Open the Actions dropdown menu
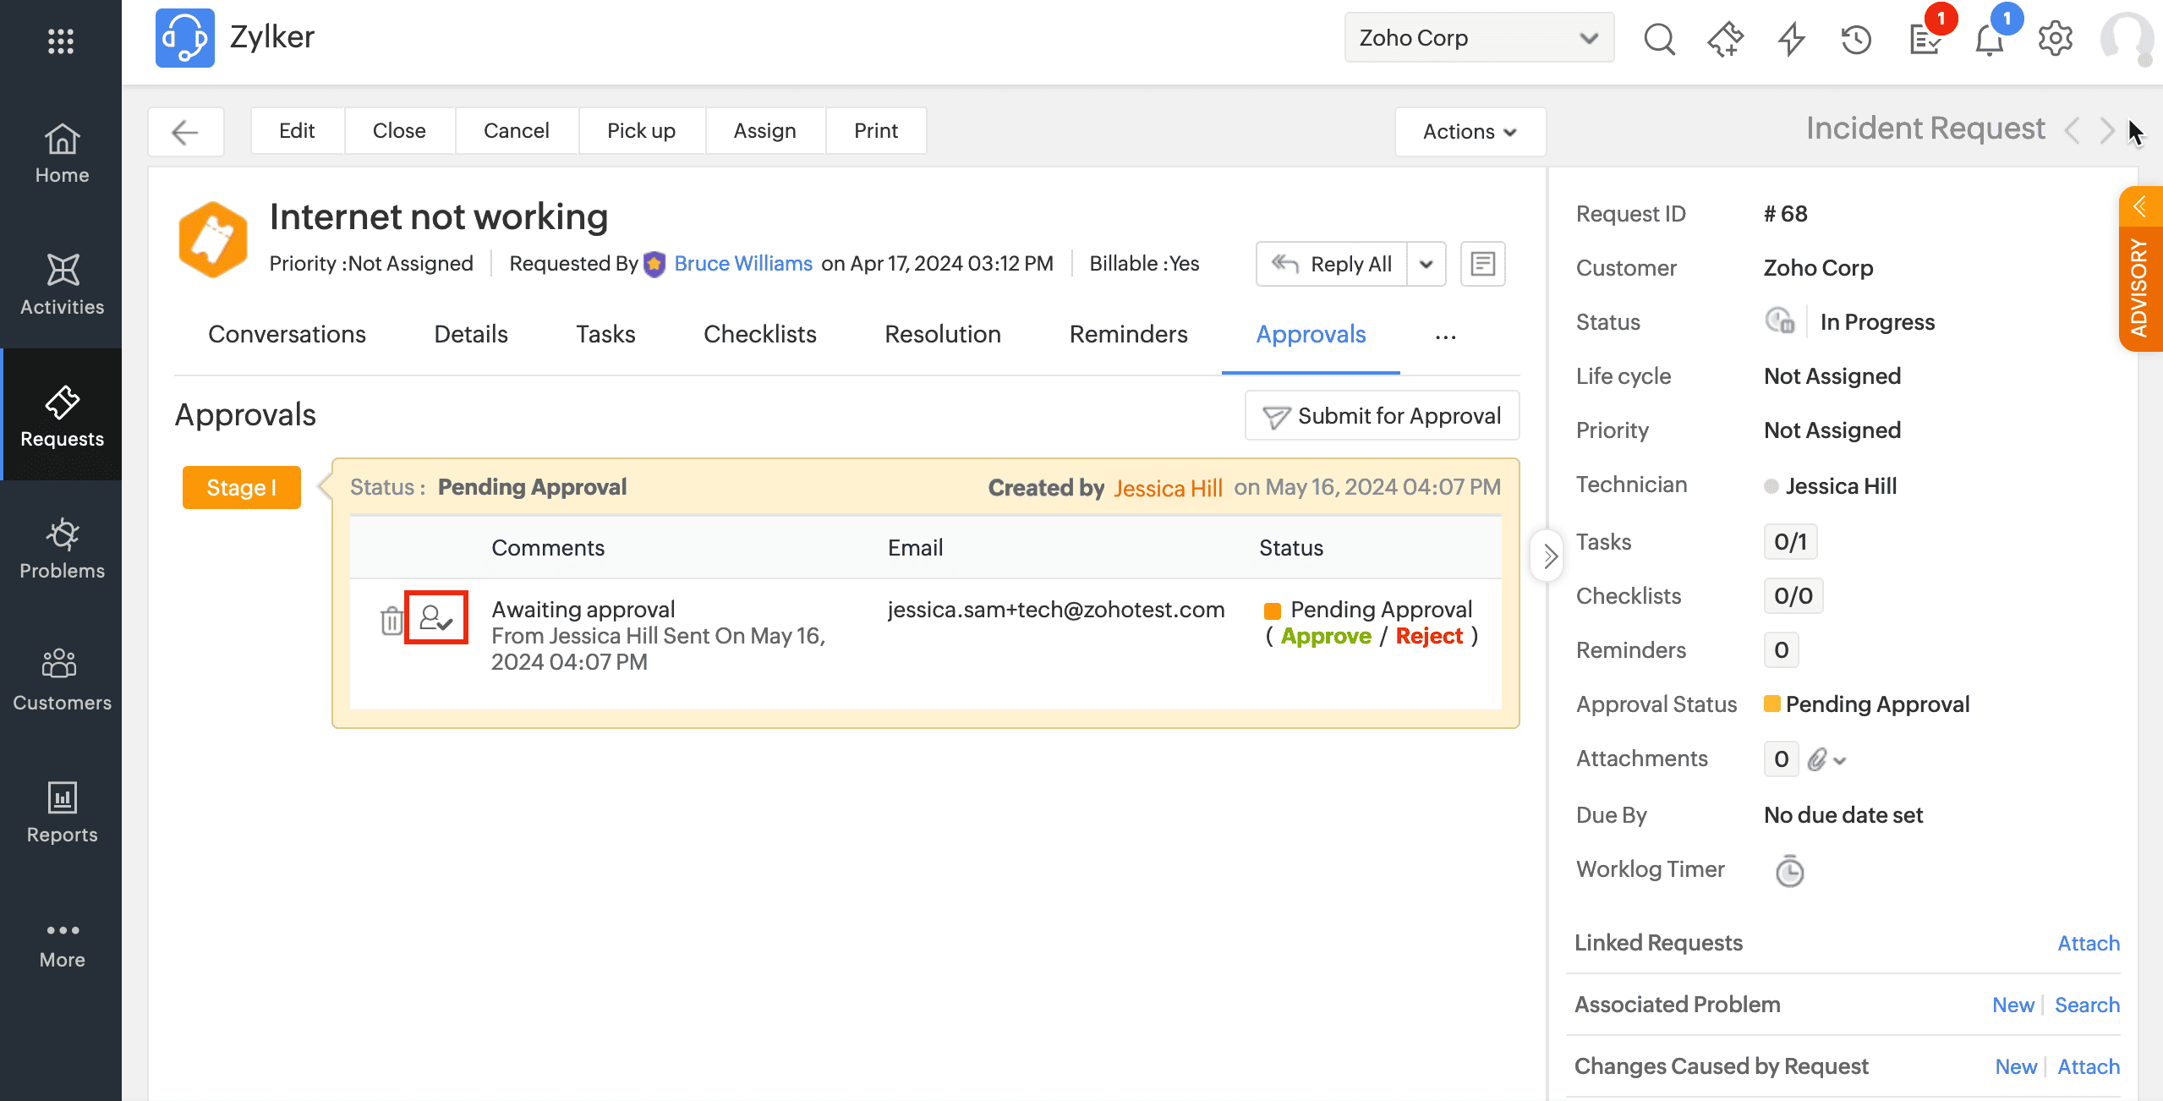Screen dimensions: 2163x1101 pos(1470,131)
